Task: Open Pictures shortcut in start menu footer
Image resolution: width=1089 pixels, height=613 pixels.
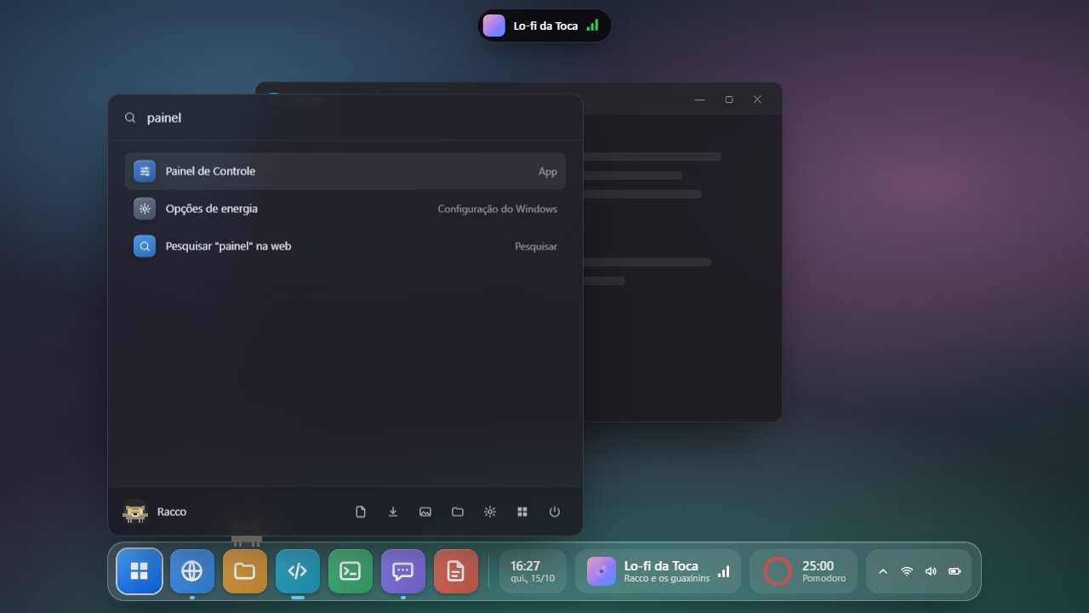Action: [425, 512]
